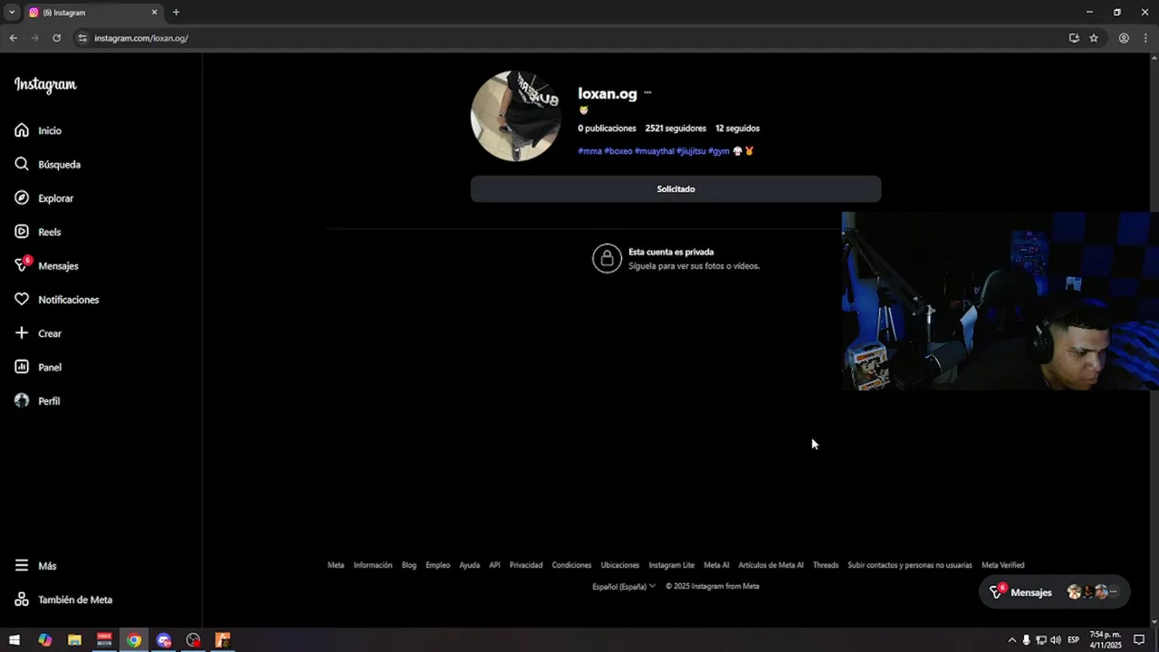Open the Notificaciones heart icon in sidebar
This screenshot has width=1159, height=652.
(22, 299)
